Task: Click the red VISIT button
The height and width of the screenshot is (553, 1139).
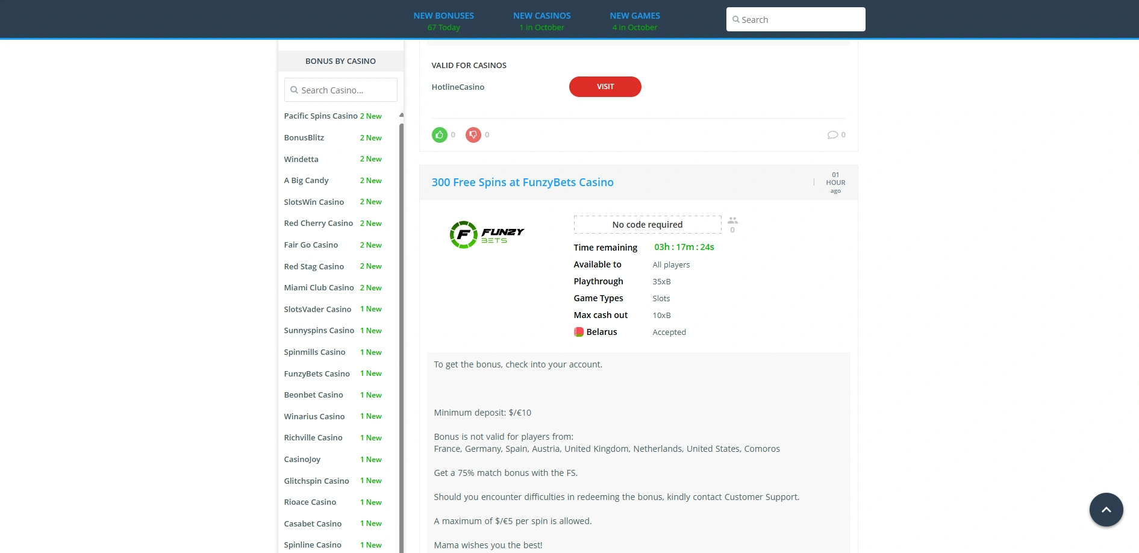Action: tap(605, 87)
